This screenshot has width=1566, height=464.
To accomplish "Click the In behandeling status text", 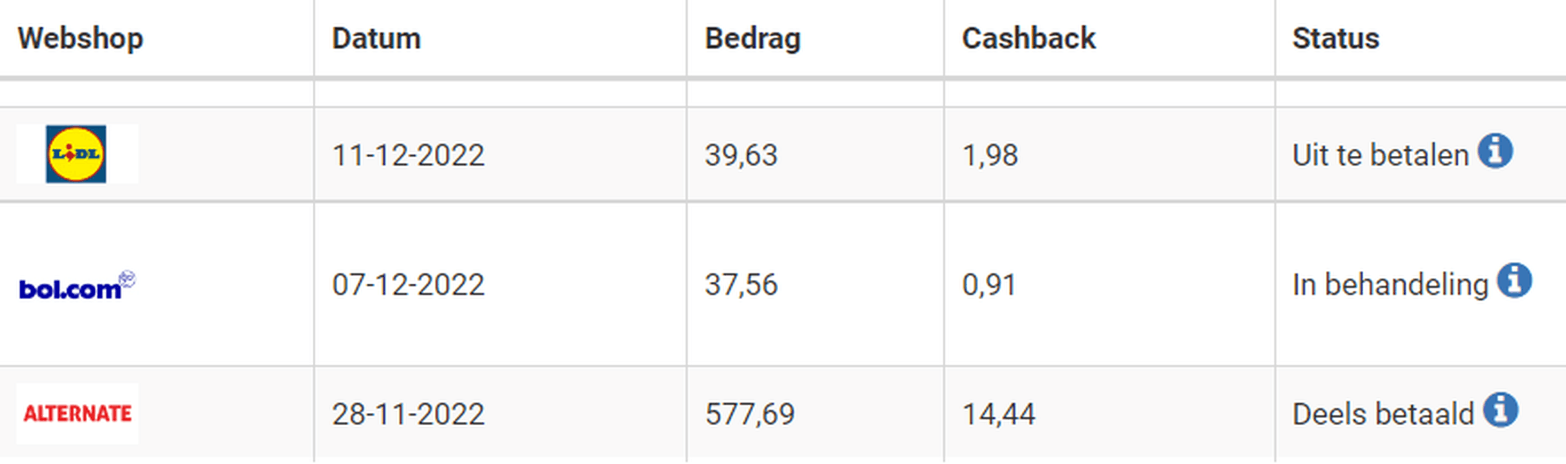I will coord(1390,285).
